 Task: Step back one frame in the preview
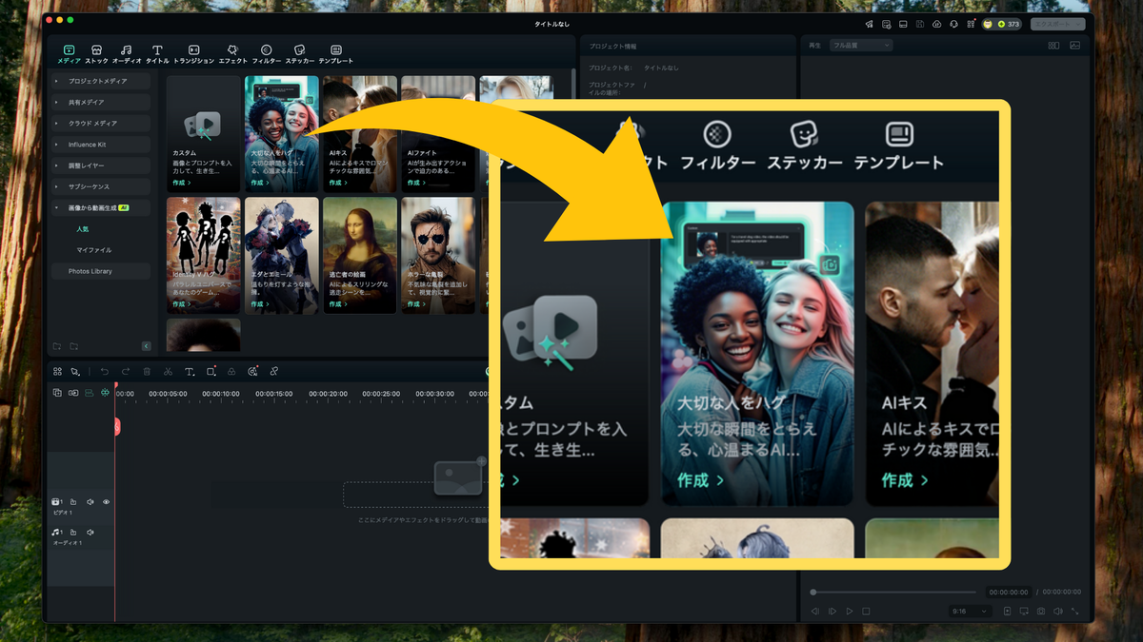pyautogui.click(x=814, y=612)
